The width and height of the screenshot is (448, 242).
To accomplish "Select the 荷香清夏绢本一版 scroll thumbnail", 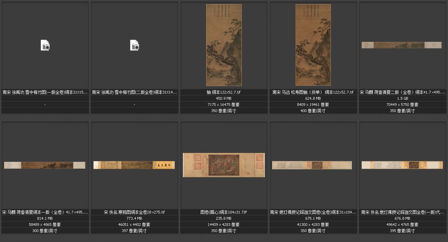I will pos(45,165).
